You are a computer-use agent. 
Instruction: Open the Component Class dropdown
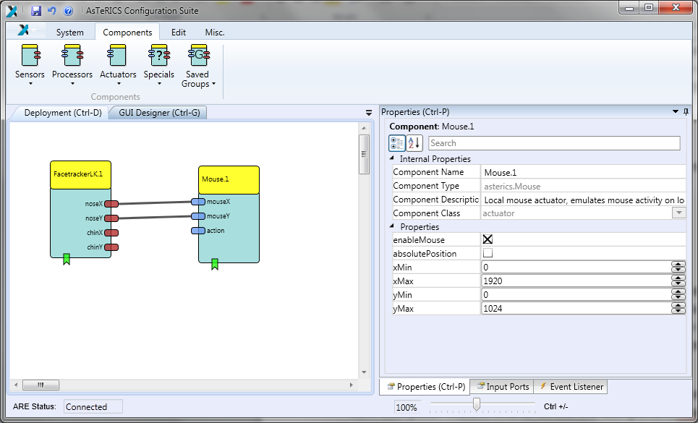coord(678,213)
